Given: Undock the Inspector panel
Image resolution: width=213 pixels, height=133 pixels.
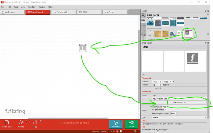Looking at the screenshot, I should click(x=206, y=43).
